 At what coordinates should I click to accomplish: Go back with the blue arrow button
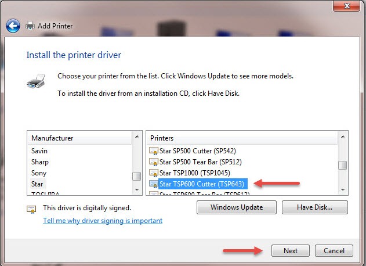pyautogui.click(x=13, y=26)
